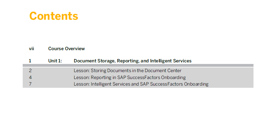Open Lesson: Storing Documents in the Document Center
The width and height of the screenshot is (262, 132).
click(x=128, y=71)
